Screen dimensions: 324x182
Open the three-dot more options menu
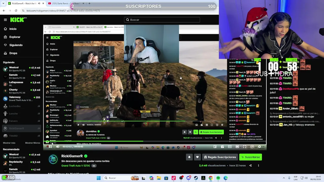[258, 166]
